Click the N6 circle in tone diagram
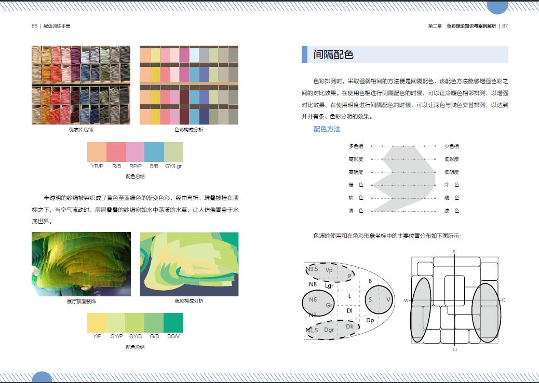This screenshot has height=383, width=539. pyautogui.click(x=318, y=303)
